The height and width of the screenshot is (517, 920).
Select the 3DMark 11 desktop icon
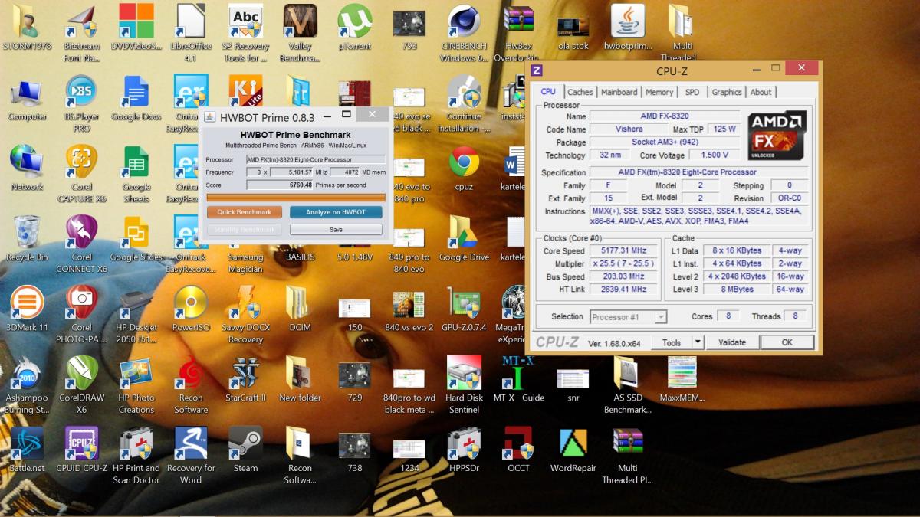[x=27, y=309]
